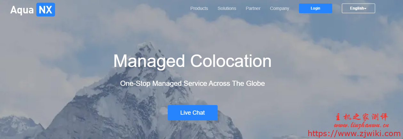Click the blue NX badge
The height and width of the screenshot is (139, 403).
click(x=46, y=10)
